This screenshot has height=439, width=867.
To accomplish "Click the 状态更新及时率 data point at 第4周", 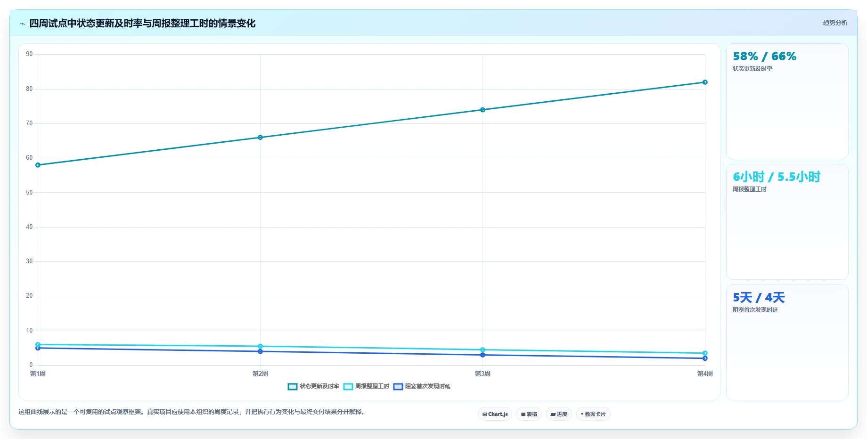I will (705, 82).
